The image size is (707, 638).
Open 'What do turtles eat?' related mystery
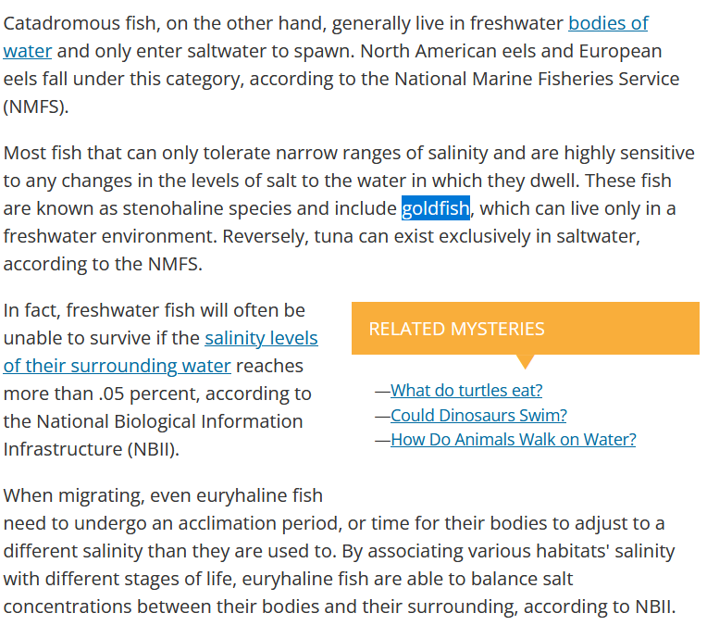[x=466, y=390]
